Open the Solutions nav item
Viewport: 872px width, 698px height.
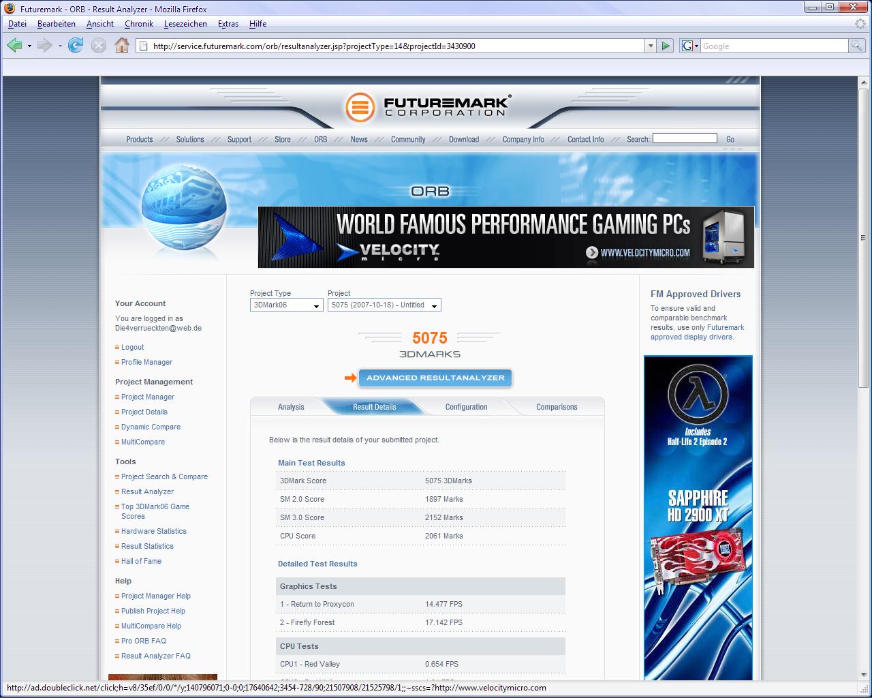coord(190,139)
